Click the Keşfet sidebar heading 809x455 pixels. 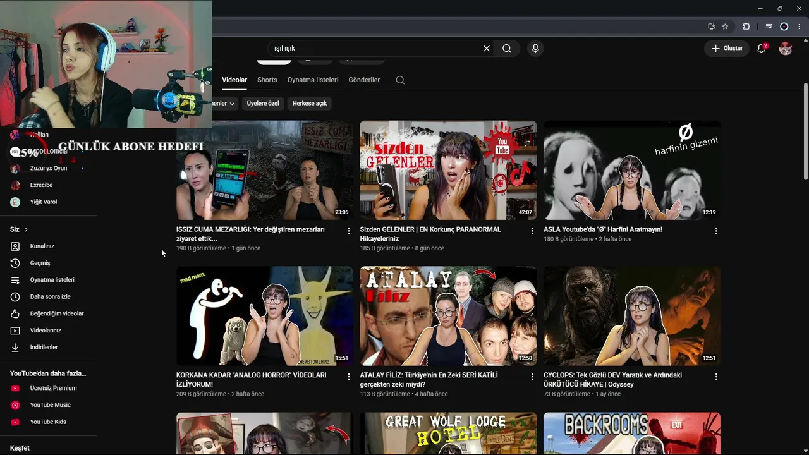pyautogui.click(x=20, y=448)
